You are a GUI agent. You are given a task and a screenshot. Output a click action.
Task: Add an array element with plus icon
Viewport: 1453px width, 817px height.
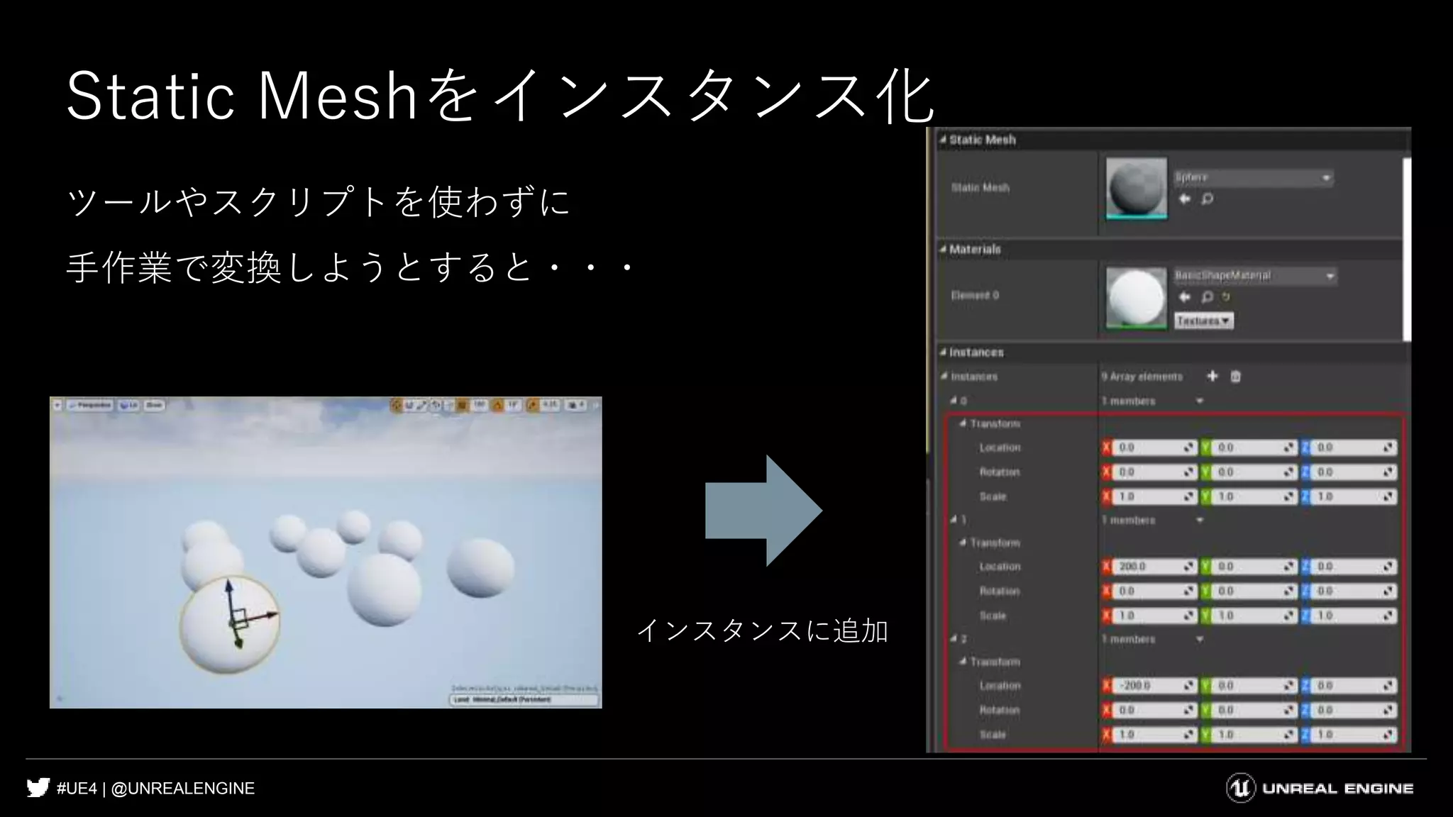click(x=1212, y=376)
